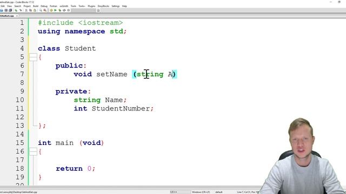The width and height of the screenshot is (346, 194).
Task: Click the Rebuild toolbar icon
Action: [x=64, y=10]
